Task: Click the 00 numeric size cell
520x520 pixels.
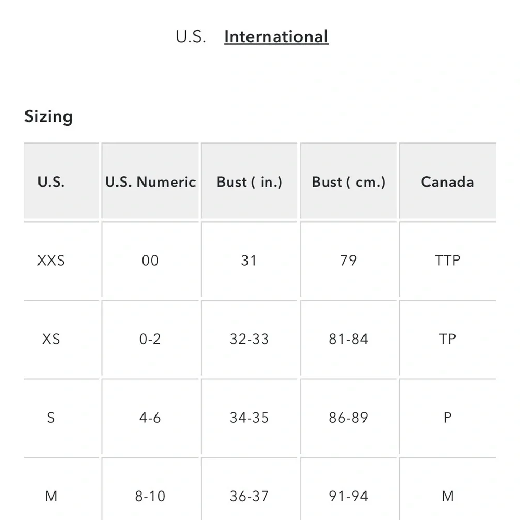Action: (x=150, y=261)
